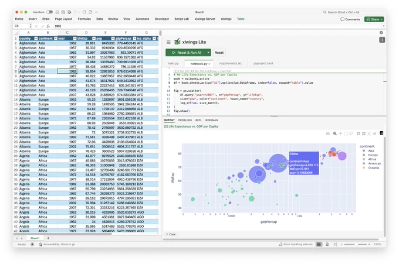Switch to the main.py file tab

point(173,63)
